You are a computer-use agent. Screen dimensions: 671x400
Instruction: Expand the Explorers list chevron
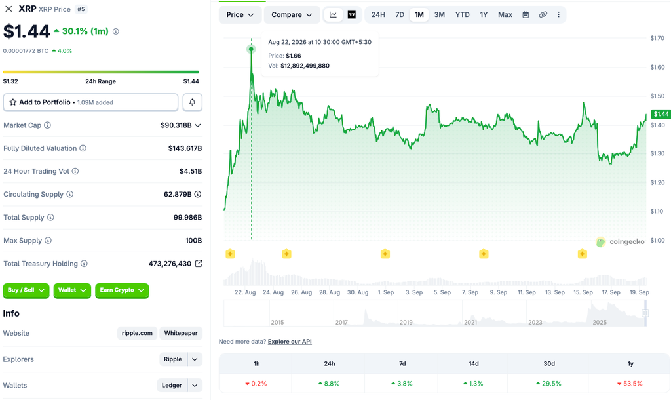pyautogui.click(x=195, y=359)
